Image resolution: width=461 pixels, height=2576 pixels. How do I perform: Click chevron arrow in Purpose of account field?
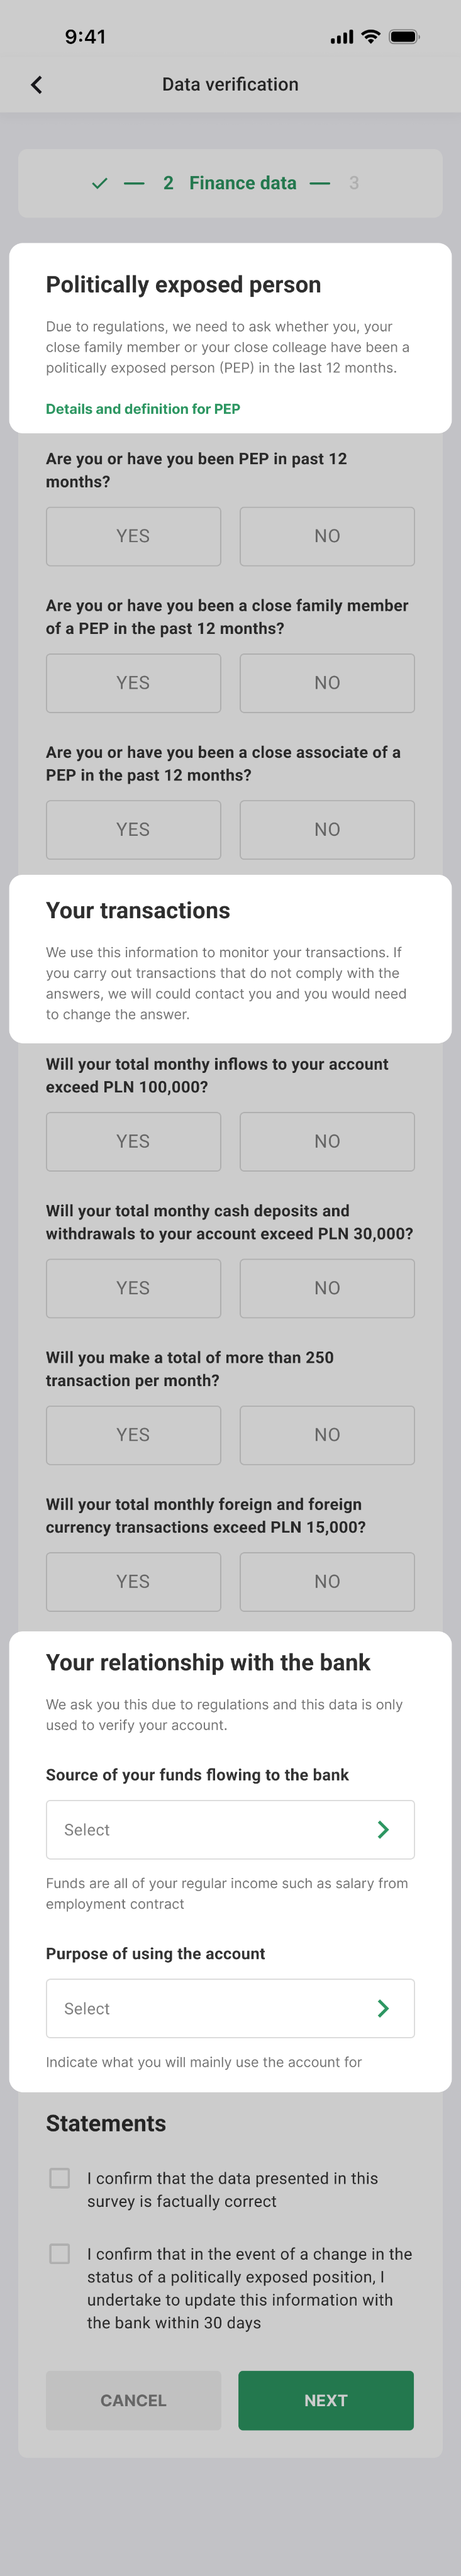(x=383, y=2008)
